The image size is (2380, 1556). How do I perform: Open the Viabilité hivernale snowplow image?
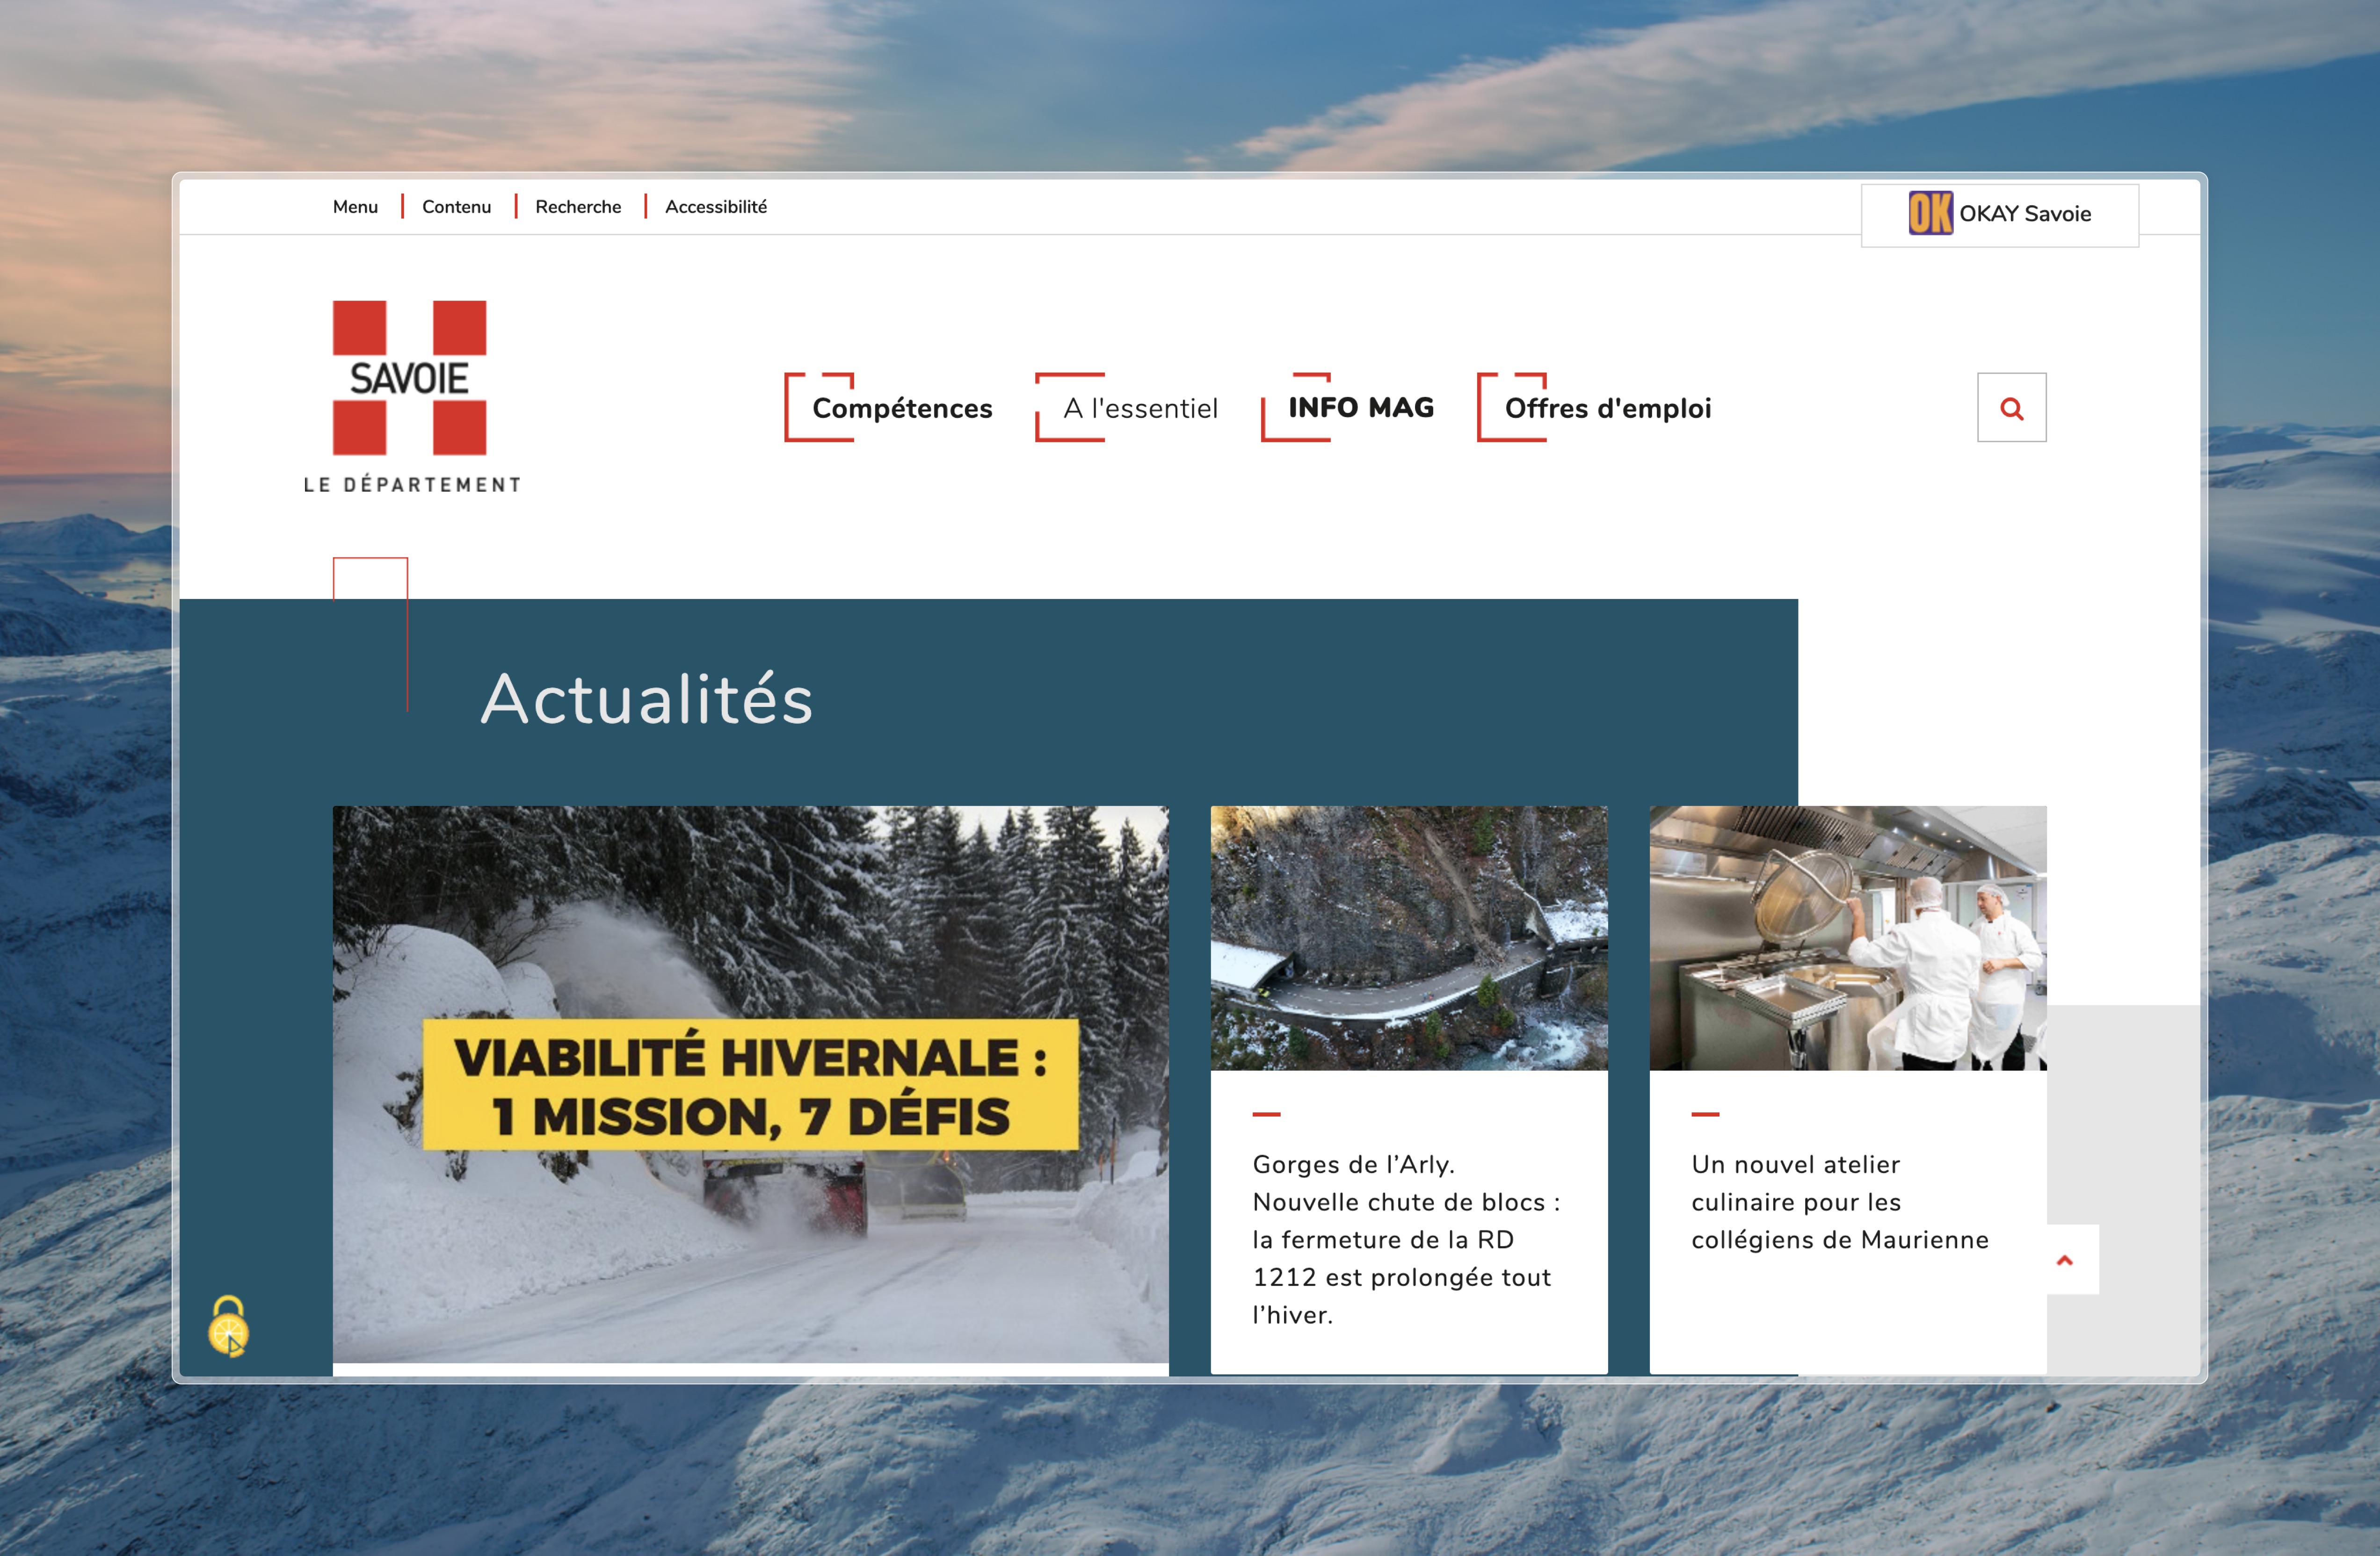pyautogui.click(x=750, y=1083)
